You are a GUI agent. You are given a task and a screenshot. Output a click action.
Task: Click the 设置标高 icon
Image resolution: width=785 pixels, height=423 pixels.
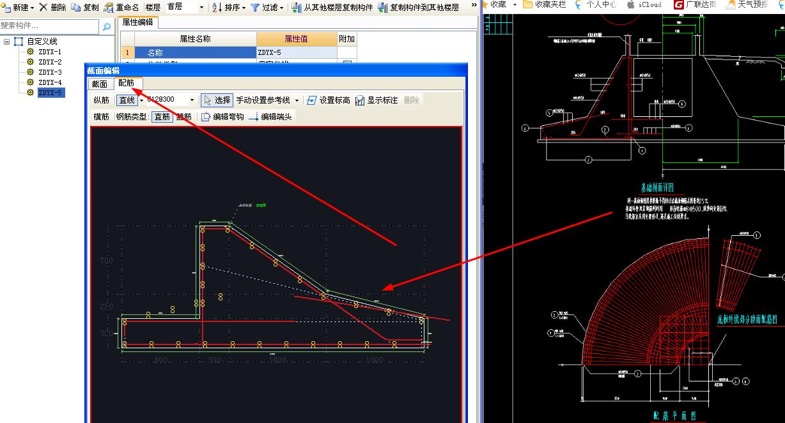(x=312, y=100)
